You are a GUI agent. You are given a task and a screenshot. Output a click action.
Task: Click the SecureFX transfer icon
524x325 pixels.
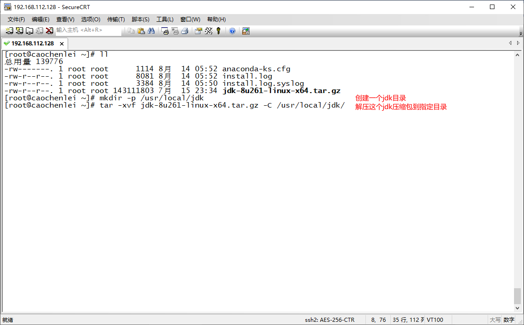point(246,31)
